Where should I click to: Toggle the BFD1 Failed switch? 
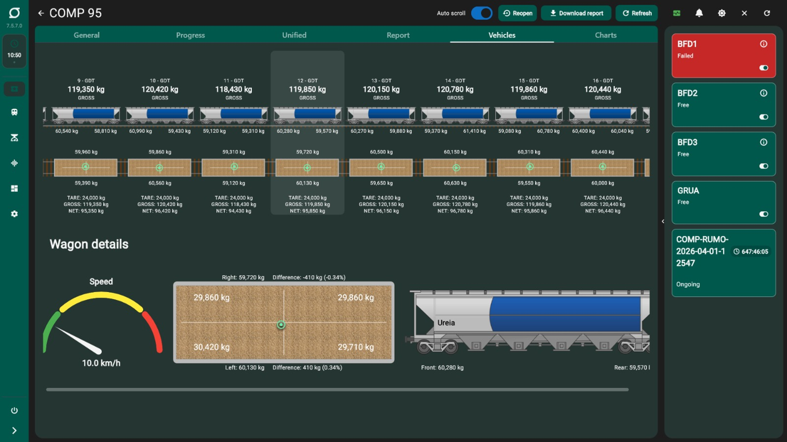[x=764, y=68]
